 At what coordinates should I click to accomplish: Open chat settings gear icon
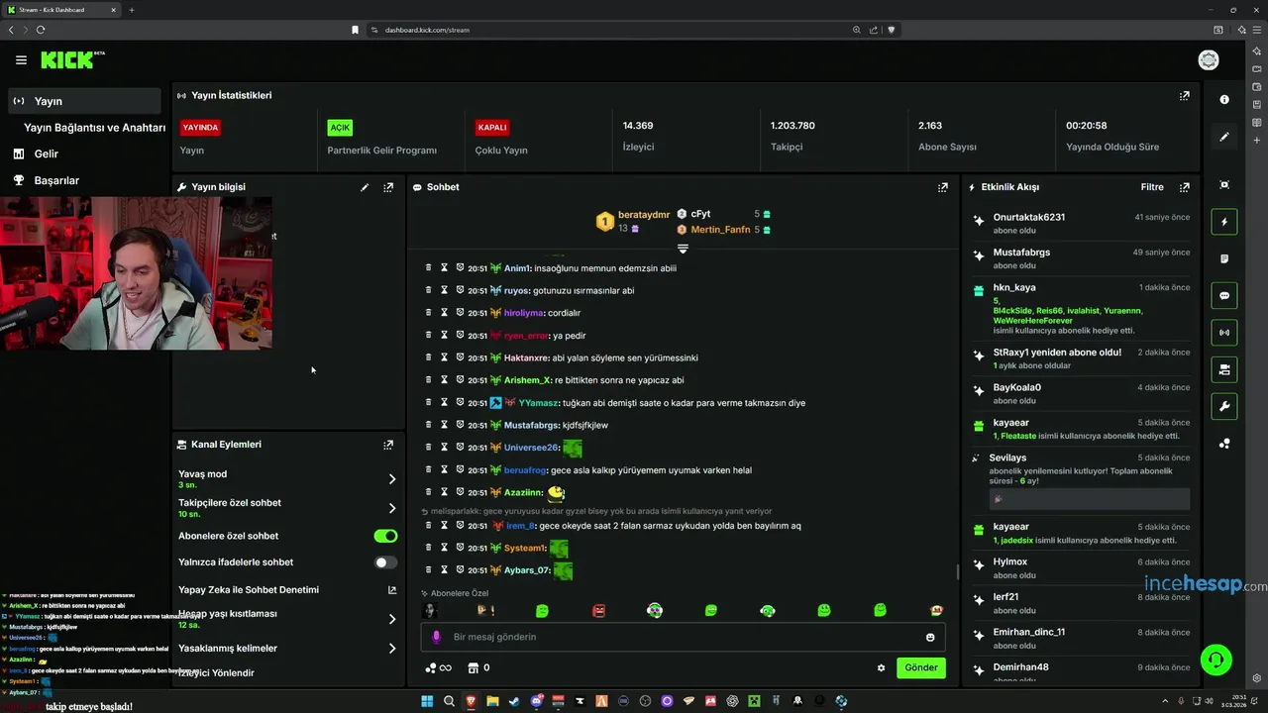[881, 667]
